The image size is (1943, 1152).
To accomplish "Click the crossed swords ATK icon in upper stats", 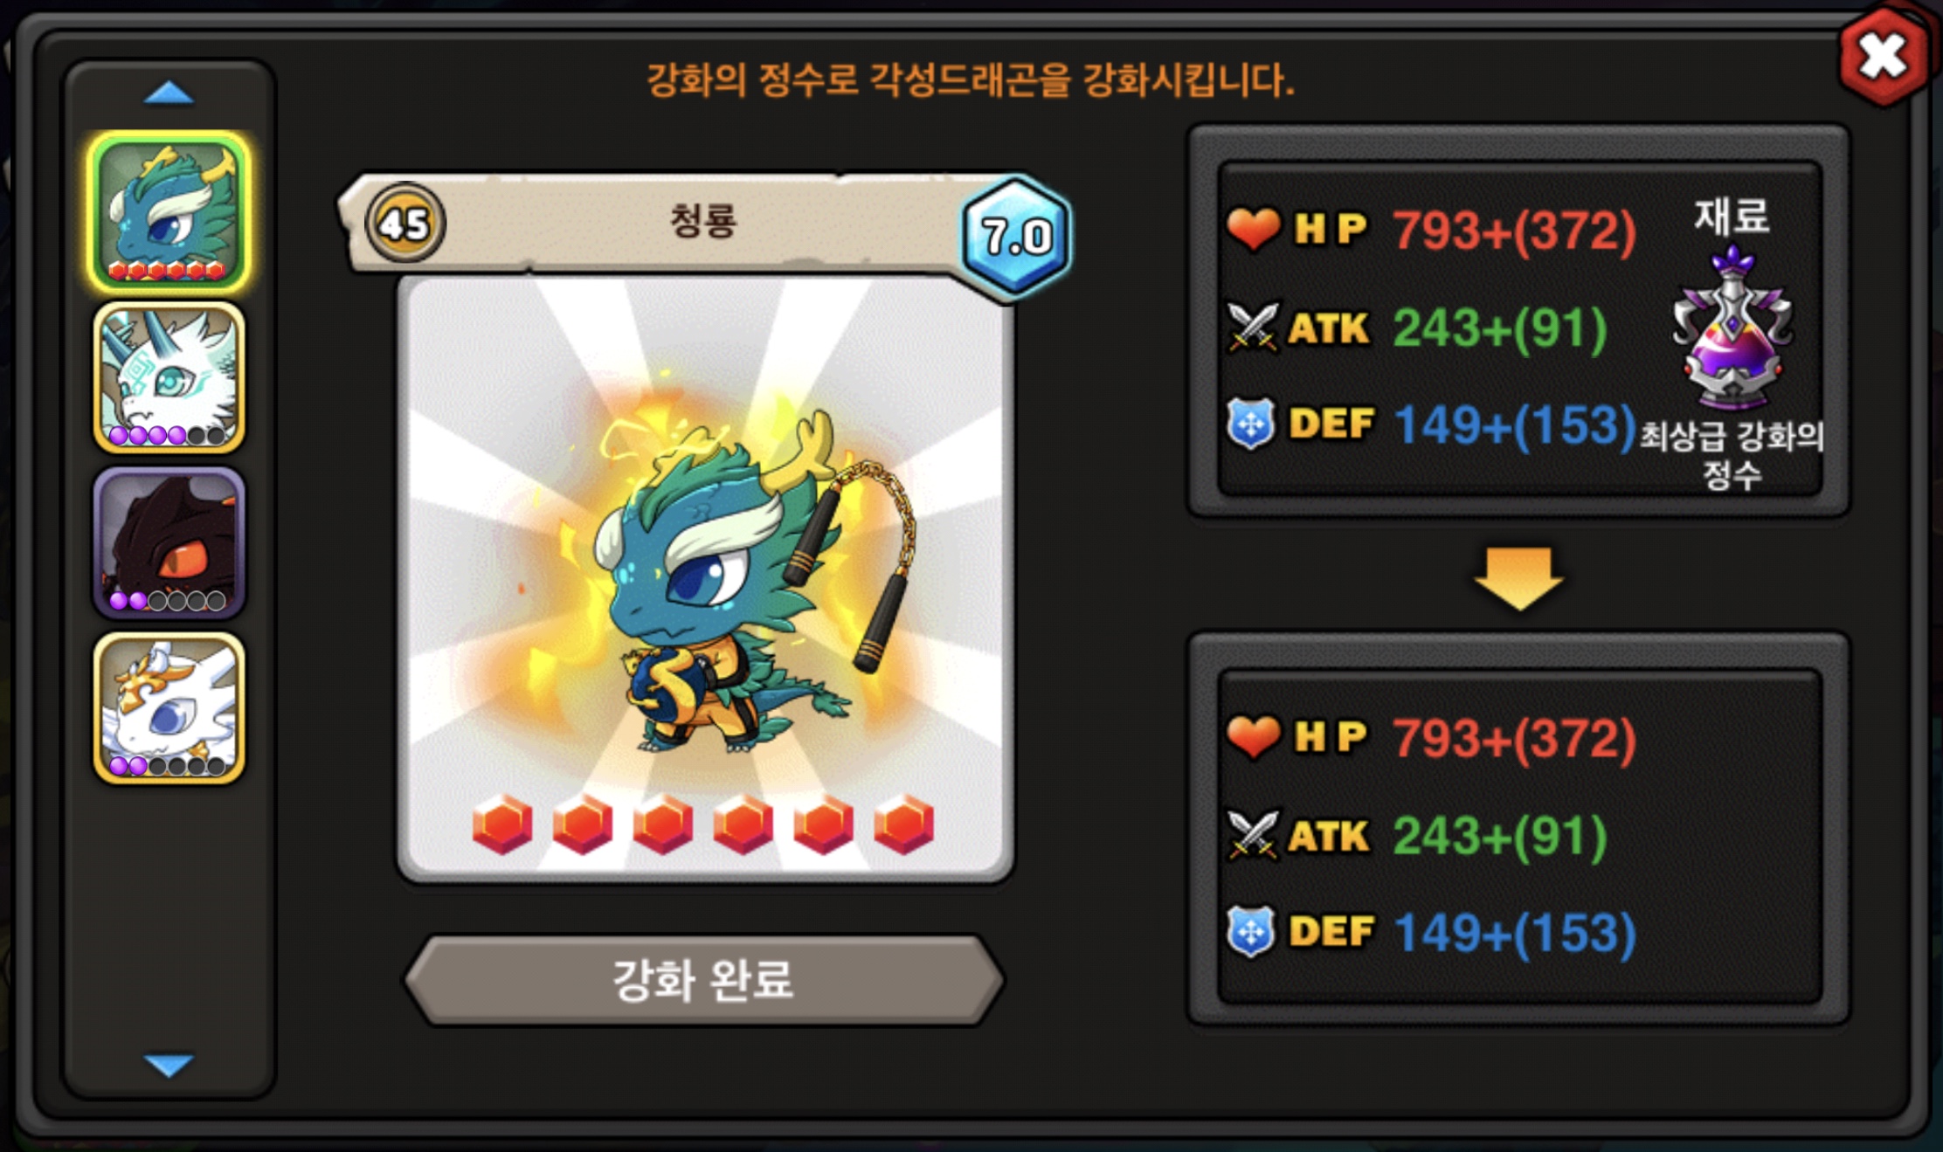I will 1253,327.
